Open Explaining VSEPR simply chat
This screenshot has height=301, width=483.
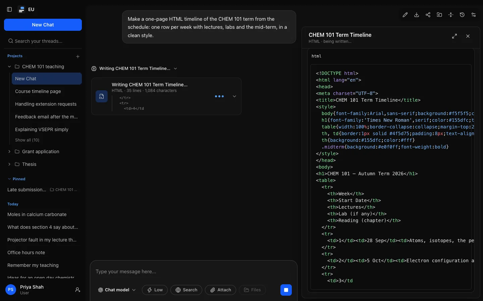(47, 129)
